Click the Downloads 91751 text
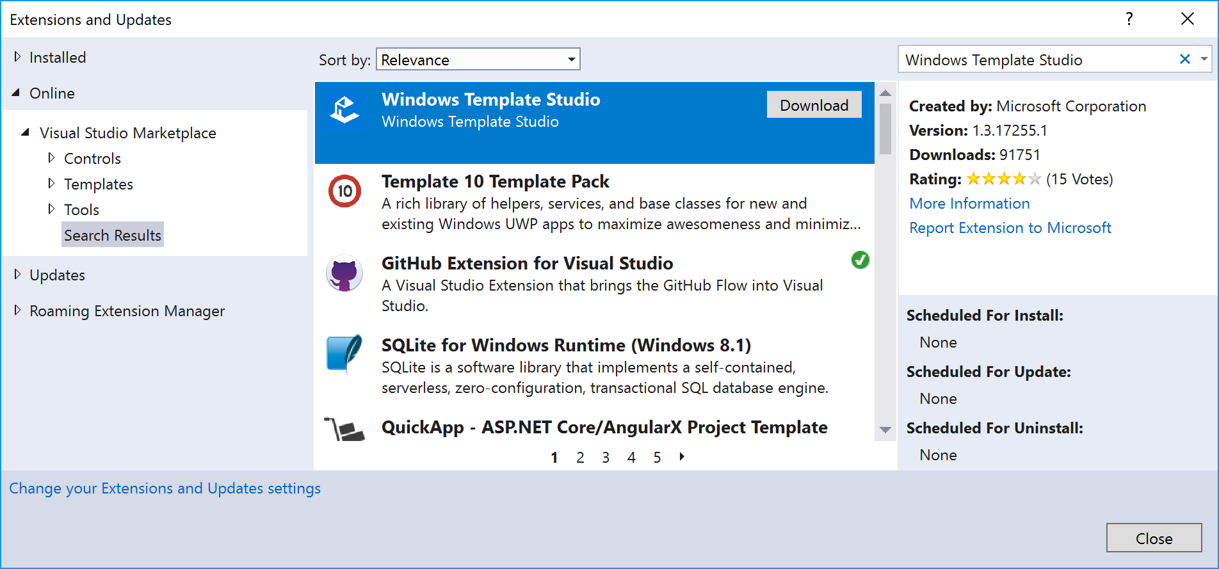Screen dimensions: 1219x569 (974, 155)
